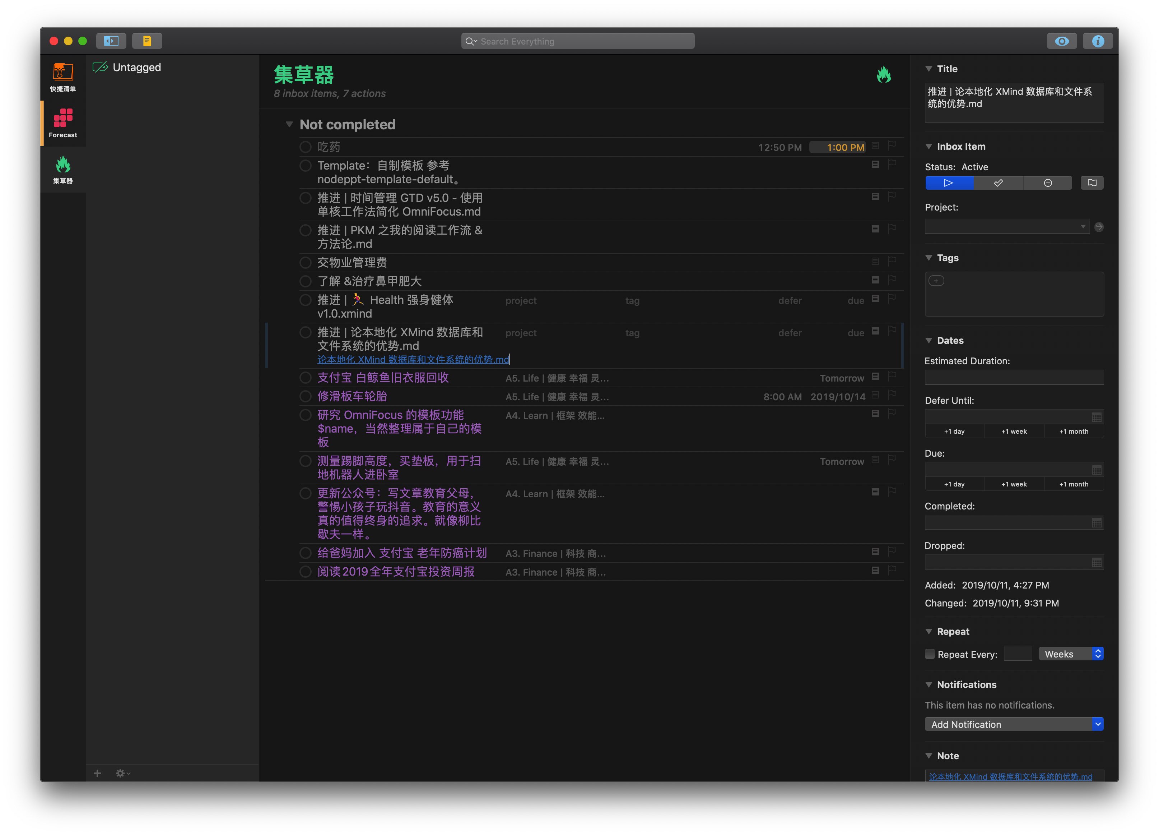The width and height of the screenshot is (1159, 835).
Task: Check off the 修滑板车轮胎 task circle
Action: click(x=306, y=396)
